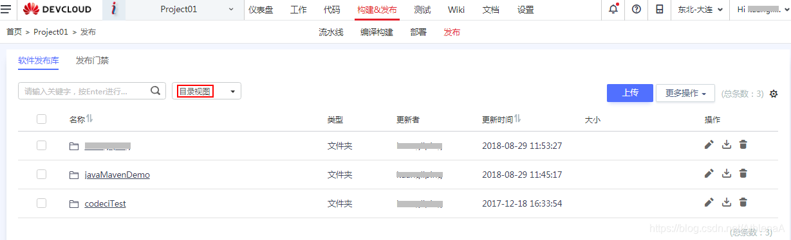Tick the javaMavenDemo row checkbox
This screenshot has height=240, width=791.
[42, 174]
